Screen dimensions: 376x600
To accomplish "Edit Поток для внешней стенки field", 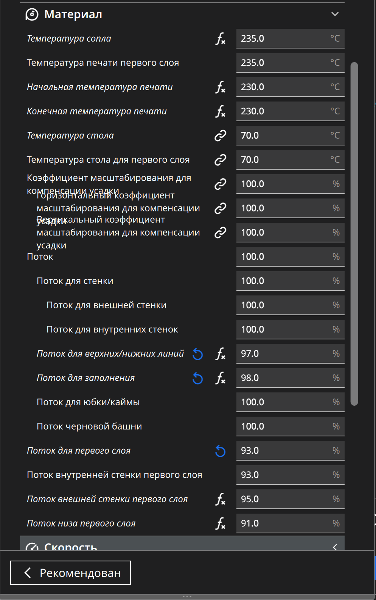I will [291, 305].
